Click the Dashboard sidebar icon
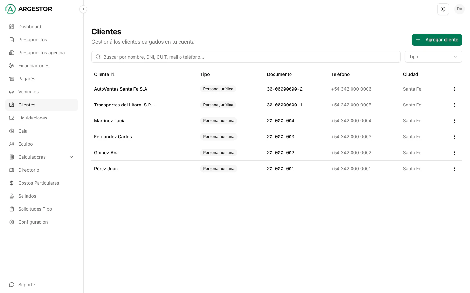Viewport: 470px width, 293px height. pyautogui.click(x=12, y=27)
